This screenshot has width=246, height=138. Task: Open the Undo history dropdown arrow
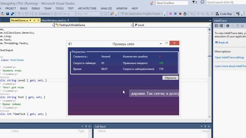(x=23, y=14)
